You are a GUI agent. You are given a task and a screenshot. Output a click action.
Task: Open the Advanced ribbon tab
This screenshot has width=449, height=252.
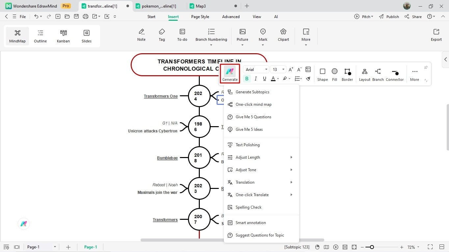[231, 17]
